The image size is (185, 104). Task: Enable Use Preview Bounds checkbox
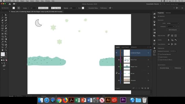(x=159, y=54)
